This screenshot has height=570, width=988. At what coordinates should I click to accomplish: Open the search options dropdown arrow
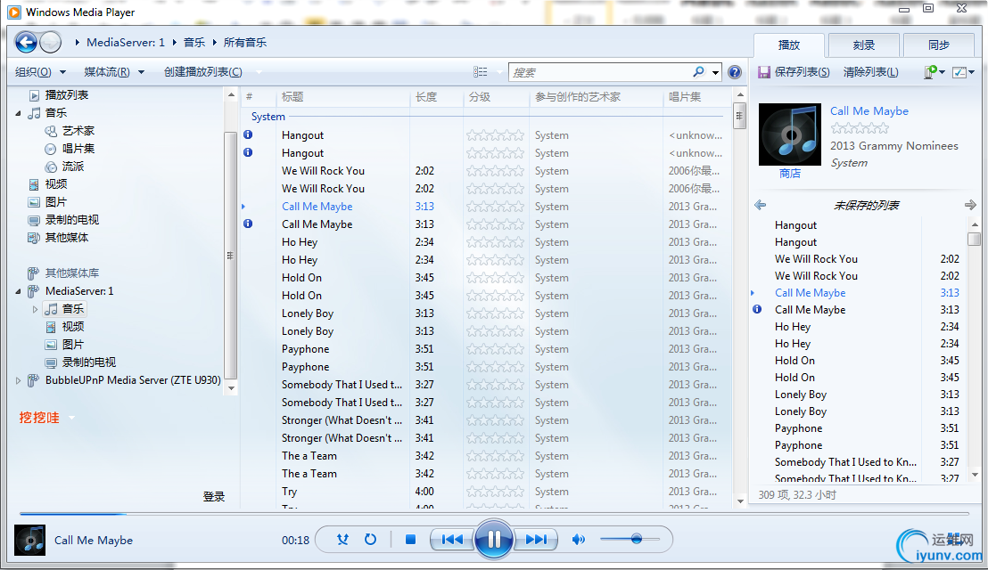coord(716,72)
